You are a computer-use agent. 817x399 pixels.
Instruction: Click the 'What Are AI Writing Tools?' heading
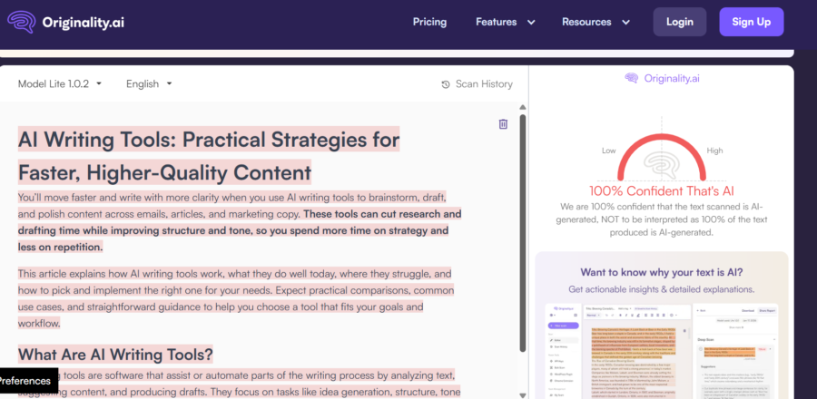tap(115, 355)
